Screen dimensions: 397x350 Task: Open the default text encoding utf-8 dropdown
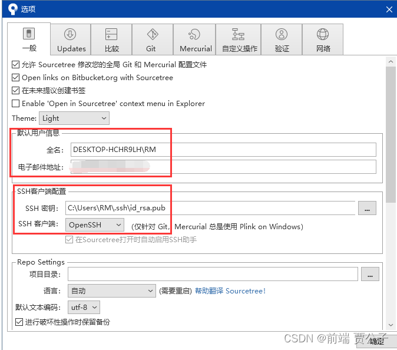pyautogui.click(x=84, y=308)
